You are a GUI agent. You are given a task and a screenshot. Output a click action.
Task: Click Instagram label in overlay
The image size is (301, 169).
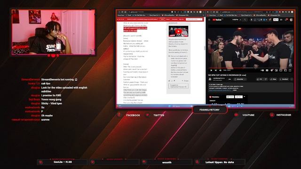pos(284,115)
